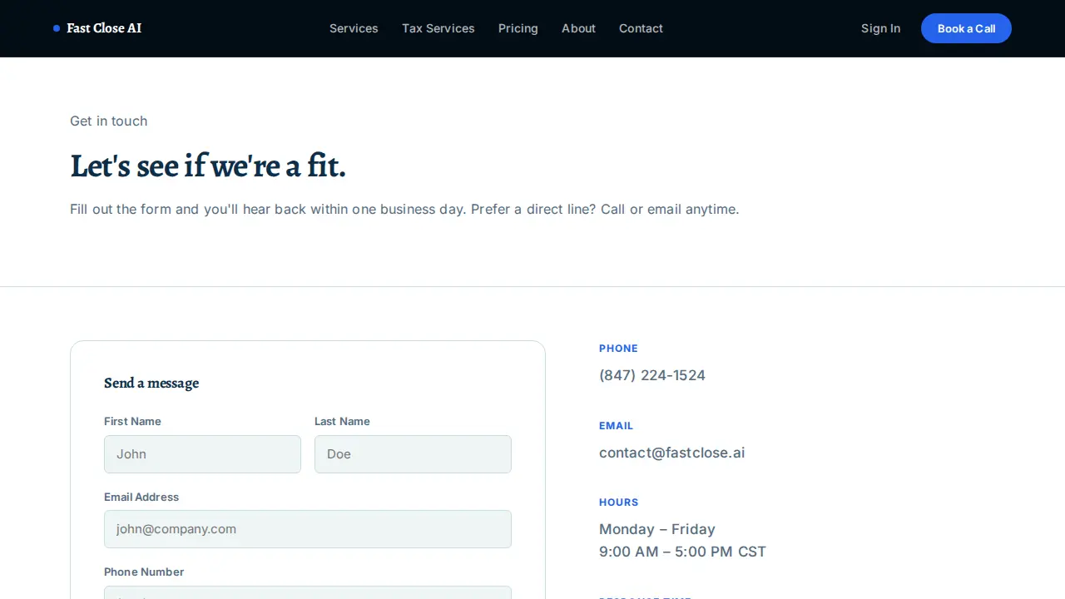Open the Fast Close AI home logo
The width and height of the screenshot is (1065, 599).
tap(97, 28)
